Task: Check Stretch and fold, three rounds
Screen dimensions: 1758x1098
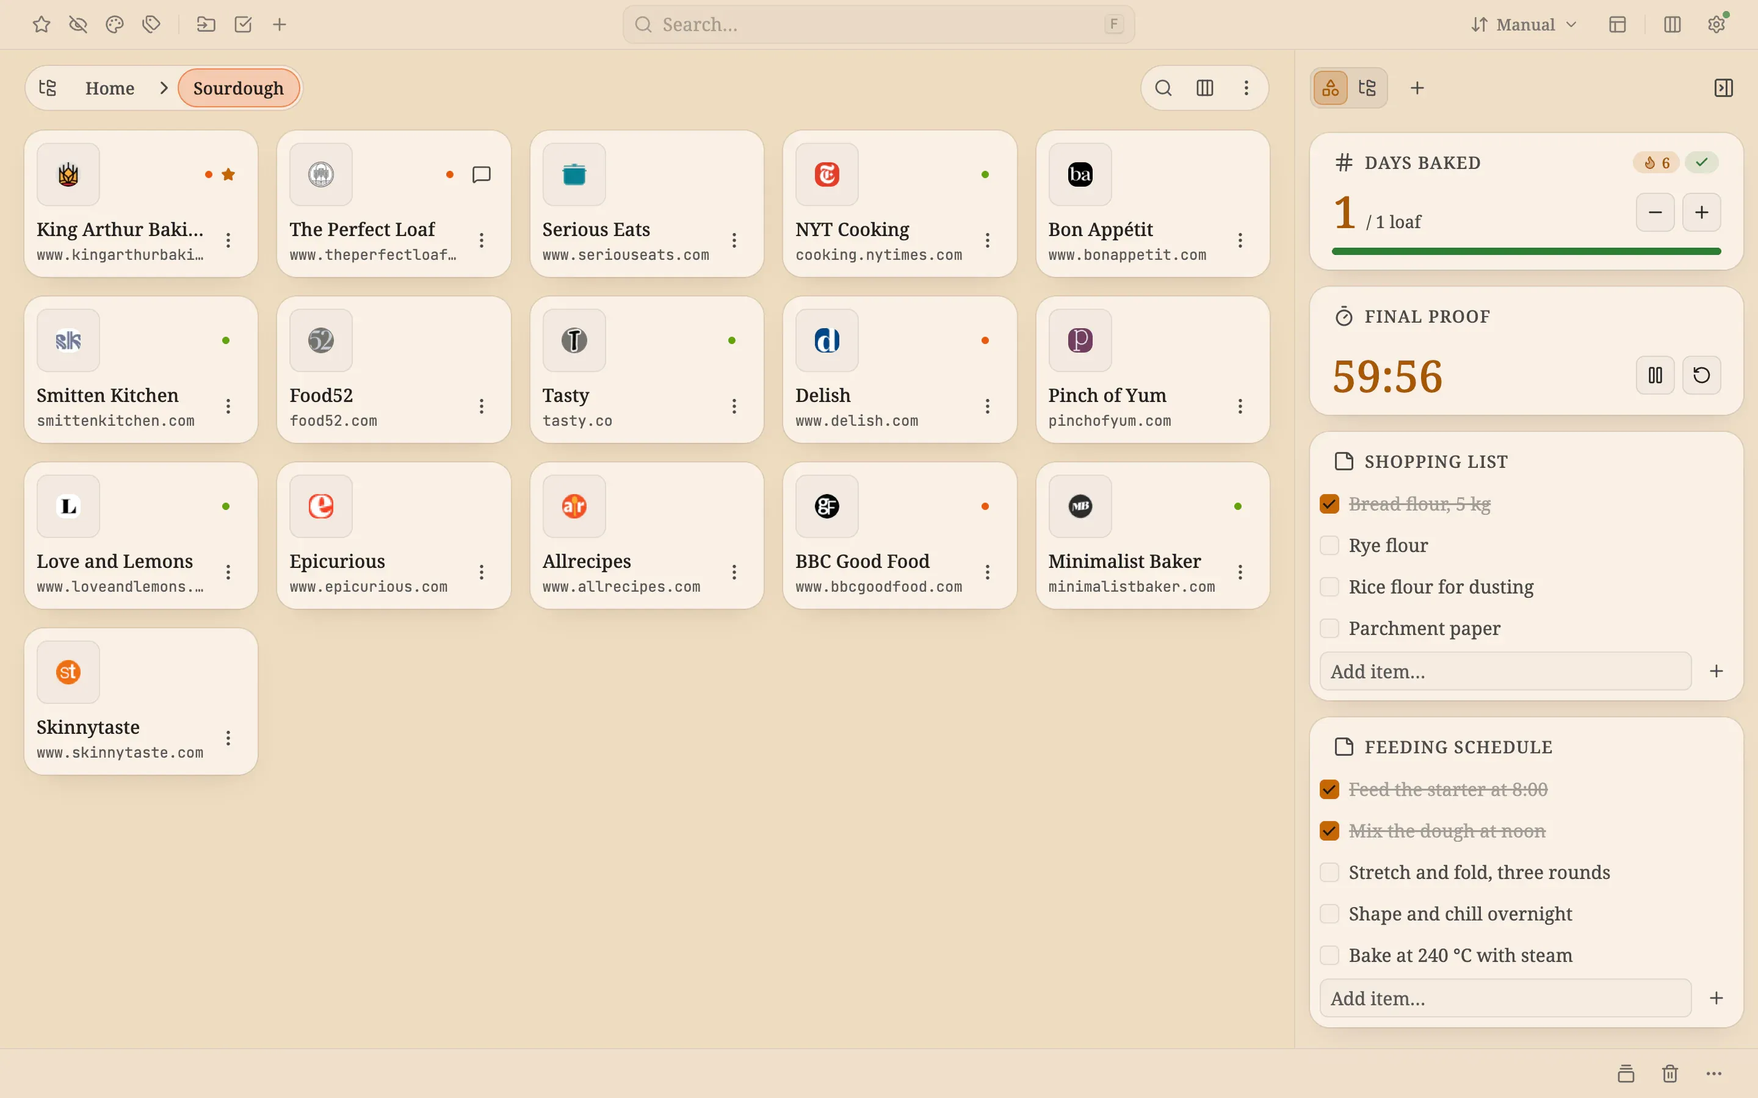Action: [x=1329, y=872]
